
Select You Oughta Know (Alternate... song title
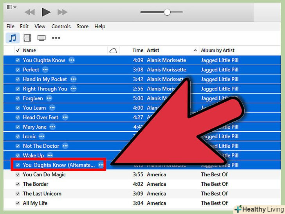59,165
